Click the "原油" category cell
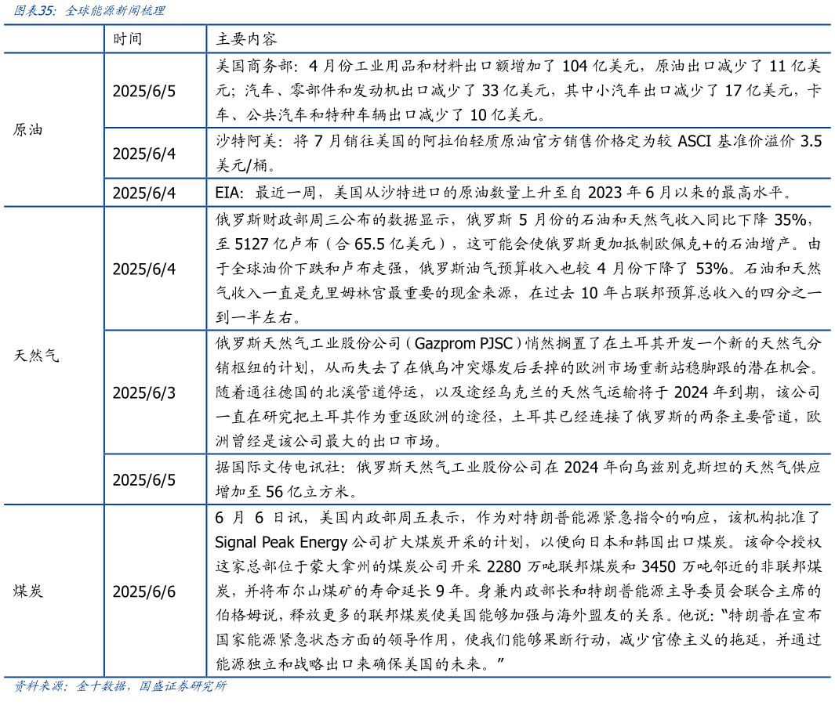This screenshot has width=835, height=705. (x=28, y=129)
